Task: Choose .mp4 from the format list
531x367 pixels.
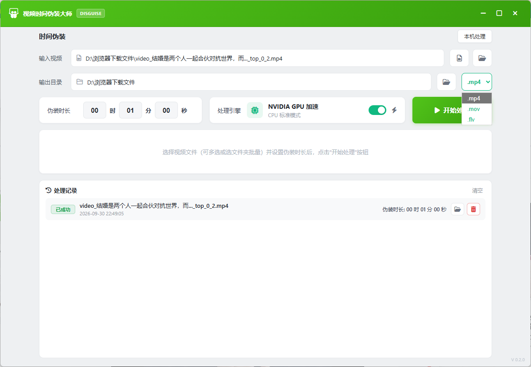Action: pos(477,98)
